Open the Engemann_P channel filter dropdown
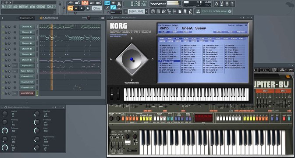 click(x=27, y=18)
